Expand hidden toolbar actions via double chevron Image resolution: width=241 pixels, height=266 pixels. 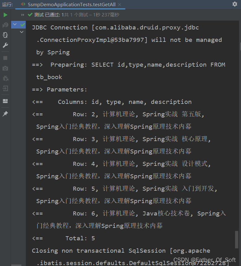pyautogui.click(x=22, y=14)
